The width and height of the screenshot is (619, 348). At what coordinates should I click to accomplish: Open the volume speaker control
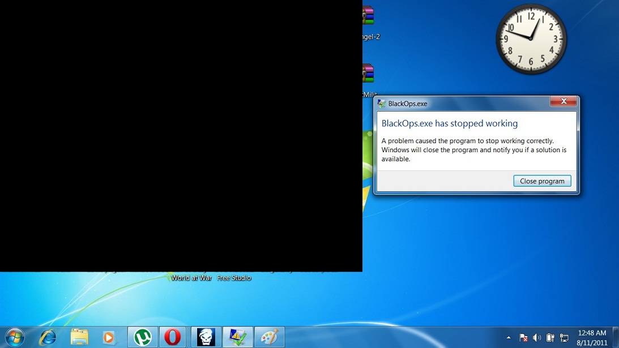(537, 338)
